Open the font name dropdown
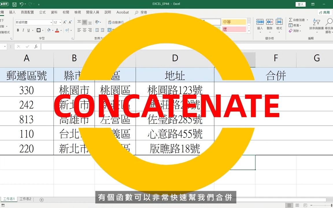This screenshot has width=333, height=208. [51, 22]
